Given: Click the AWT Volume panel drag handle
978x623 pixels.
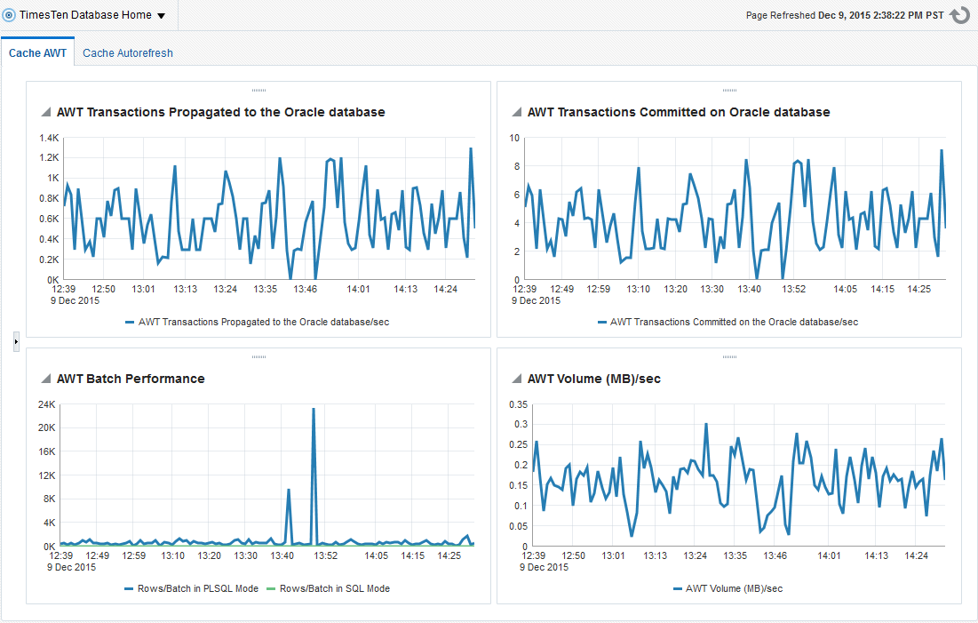Looking at the screenshot, I should 729,356.
